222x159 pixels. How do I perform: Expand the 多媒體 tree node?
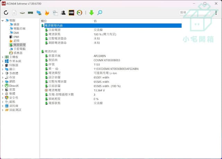(2, 73)
